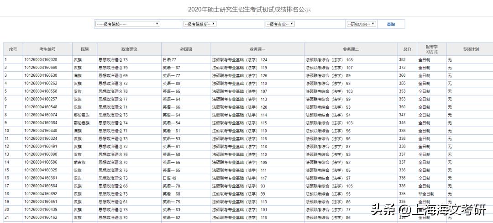Select candidate number 101260004160328

[x=41, y=60]
